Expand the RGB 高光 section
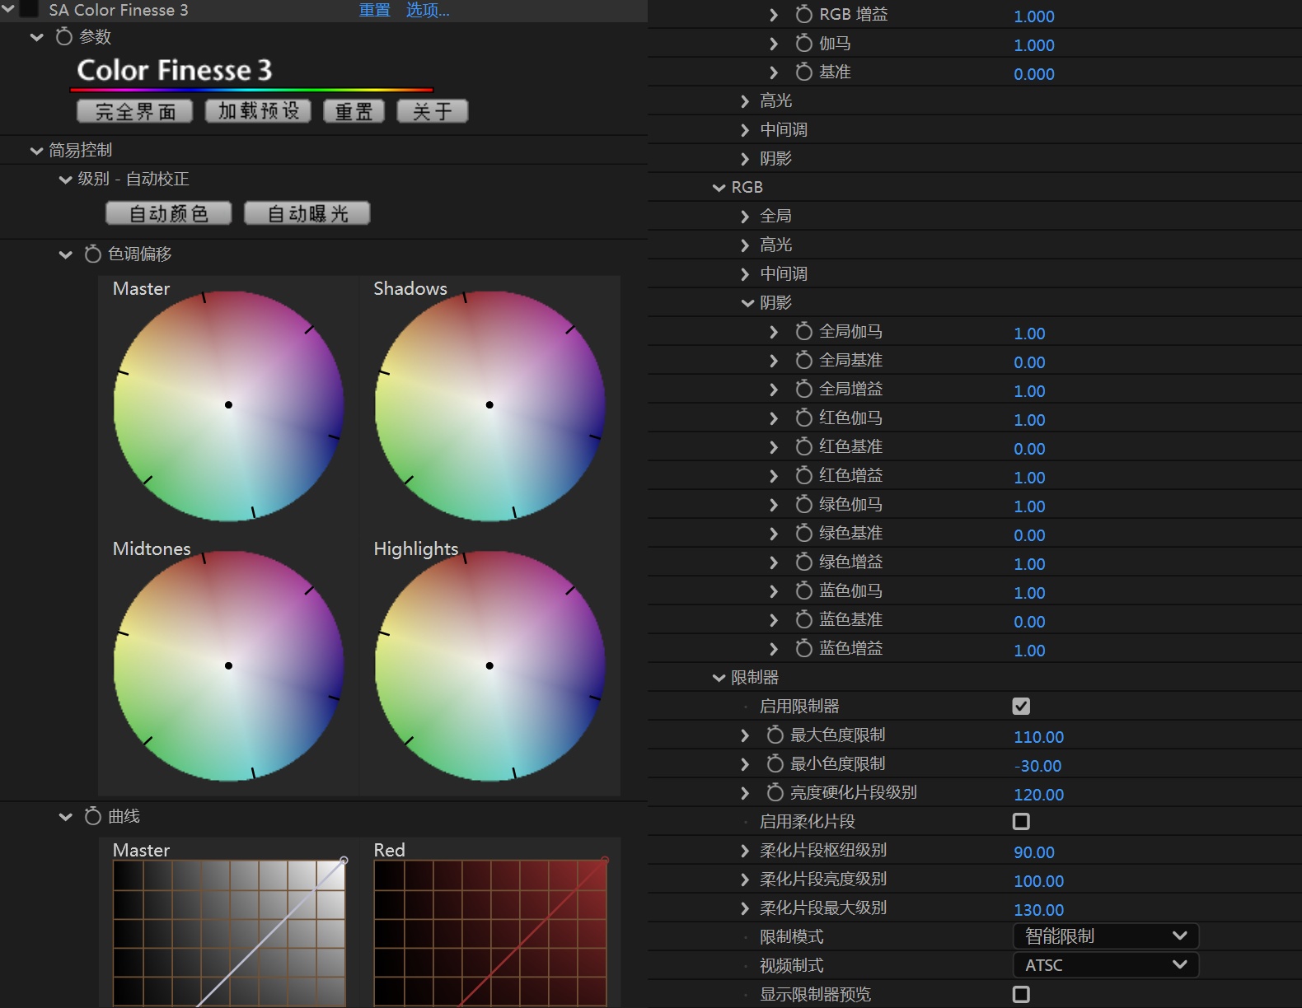Screen dimensions: 1302x1008 coord(745,245)
